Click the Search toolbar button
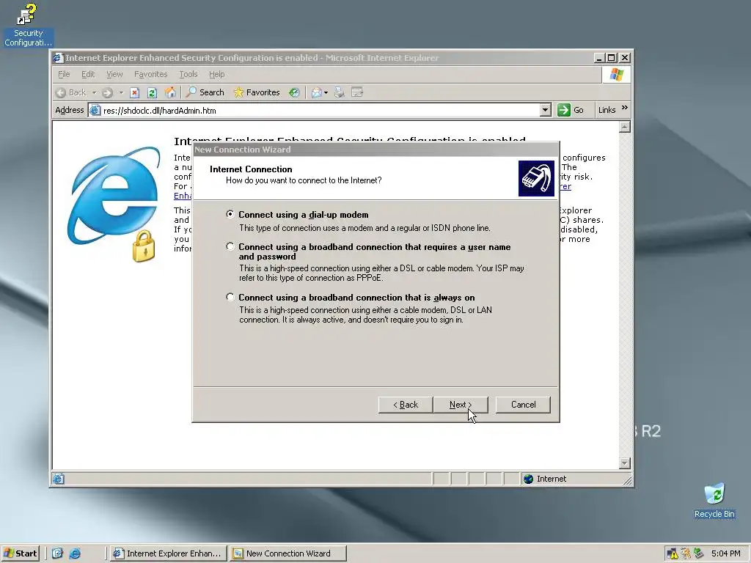Screen dimensions: 751x563 coord(205,92)
